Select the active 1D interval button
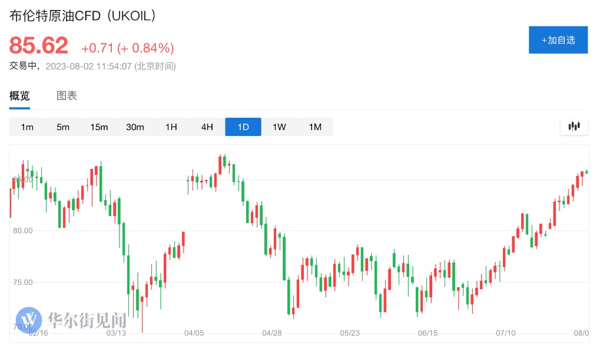 pyautogui.click(x=243, y=127)
